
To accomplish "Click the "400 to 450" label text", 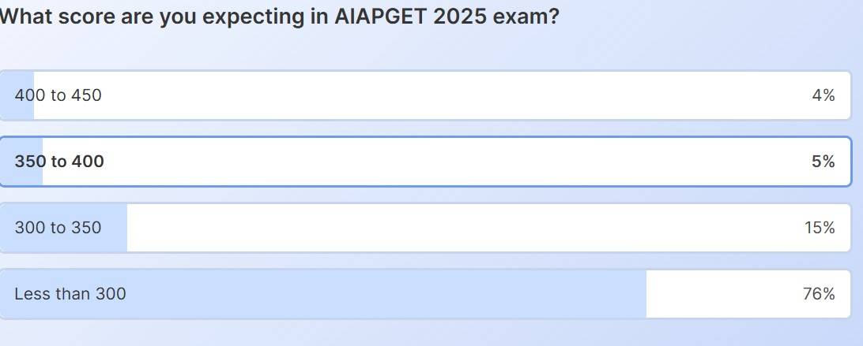I will click(58, 95).
